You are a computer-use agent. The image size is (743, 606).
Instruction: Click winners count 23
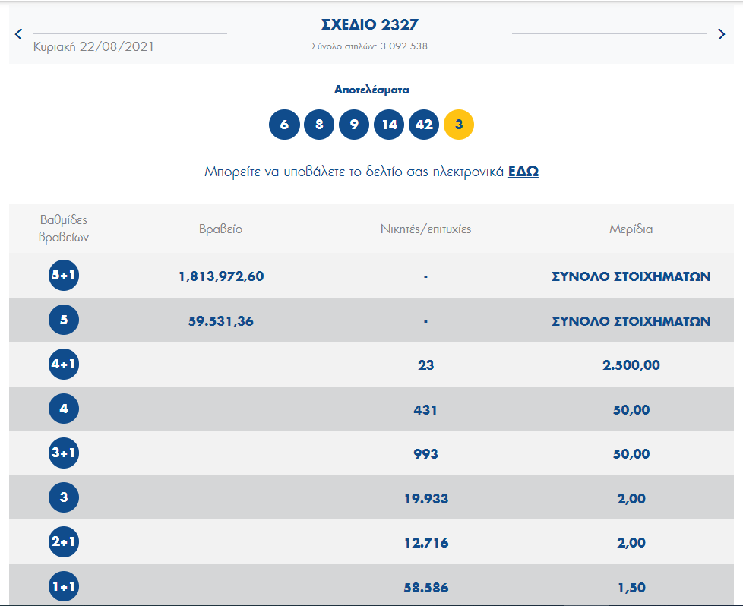(x=426, y=365)
